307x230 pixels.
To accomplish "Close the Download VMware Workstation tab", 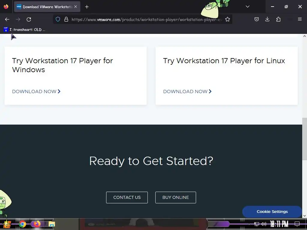I will (x=76, y=7).
